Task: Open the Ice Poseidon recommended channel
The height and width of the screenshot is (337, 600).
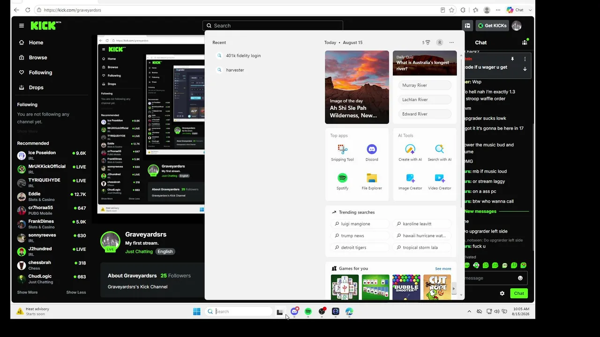Action: click(x=52, y=155)
